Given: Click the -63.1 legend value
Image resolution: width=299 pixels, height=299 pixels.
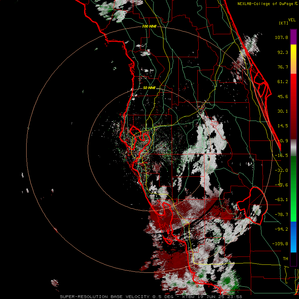Looking at the screenshot, I should tap(281, 200).
